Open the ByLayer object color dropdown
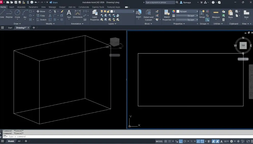253x144 pixels. click(x=187, y=11)
